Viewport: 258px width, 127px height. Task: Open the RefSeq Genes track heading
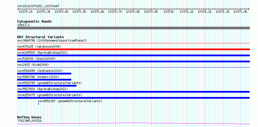point(29,117)
